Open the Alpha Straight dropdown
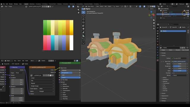Image resolution: width=190 pixels, height=107 pixels. coord(46,91)
